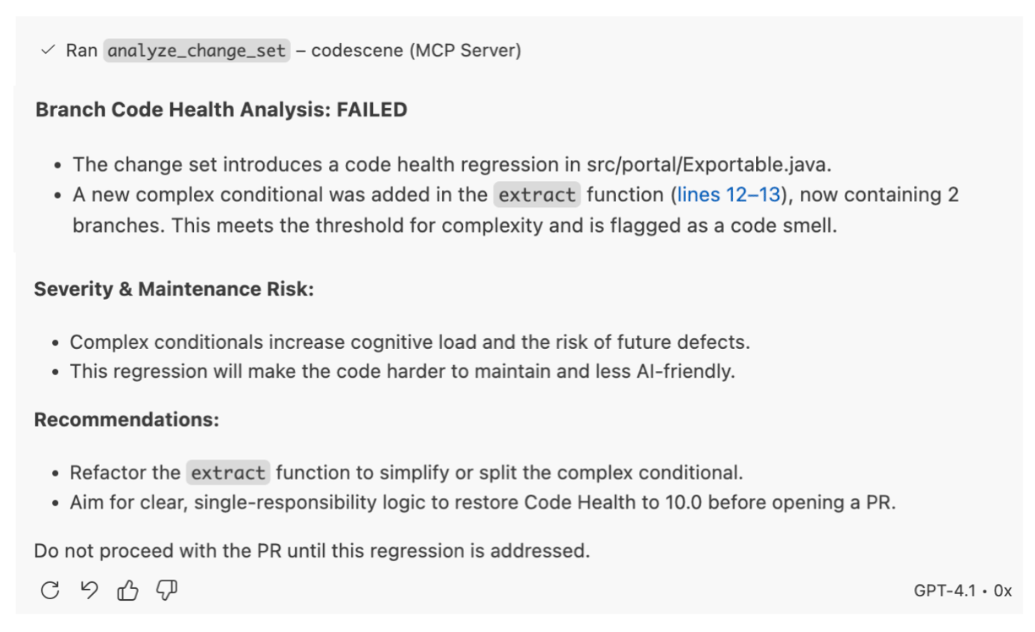
Task: Expand the codescene (MCP Server) tool call
Action: tap(416, 51)
